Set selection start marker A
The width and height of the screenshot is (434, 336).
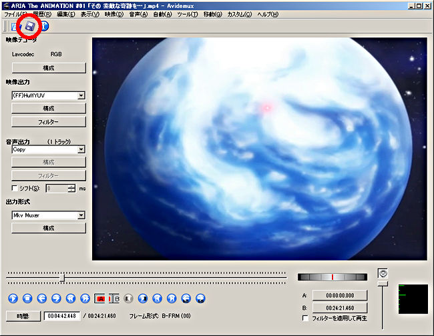(x=99, y=299)
